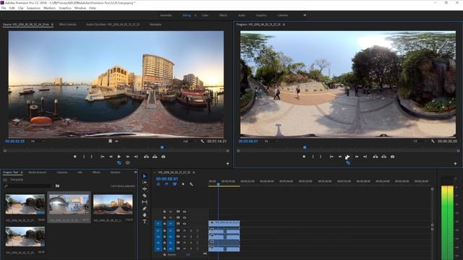Viewport: 463px width, 260px height.
Task: Switch to the Effect Controls tab
Action: click(67, 25)
